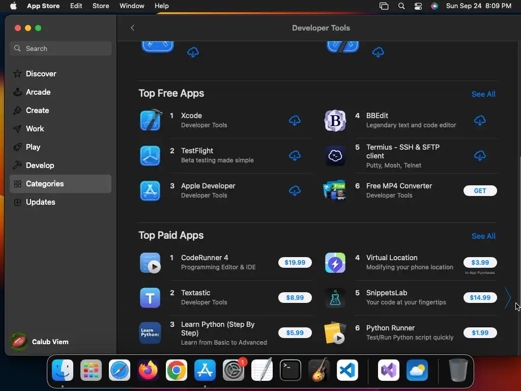This screenshot has width=521, height=391.
Task: See all Top Free Apps
Action: [x=483, y=94]
